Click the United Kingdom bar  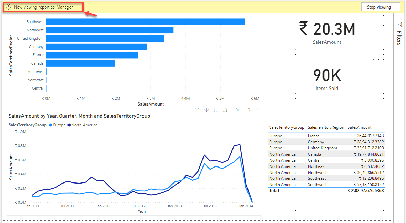pos(105,38)
